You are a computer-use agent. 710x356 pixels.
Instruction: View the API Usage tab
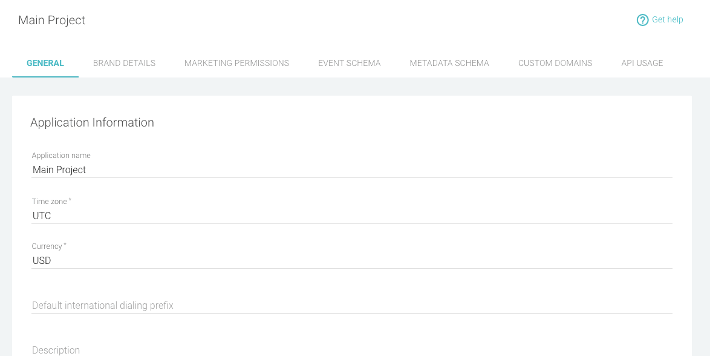tap(642, 63)
